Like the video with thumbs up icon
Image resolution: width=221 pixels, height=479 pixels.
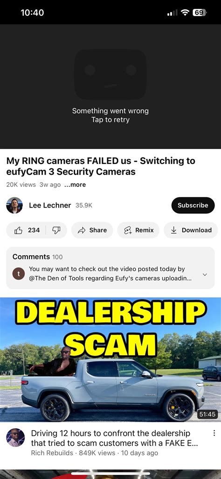pyautogui.click(x=18, y=230)
